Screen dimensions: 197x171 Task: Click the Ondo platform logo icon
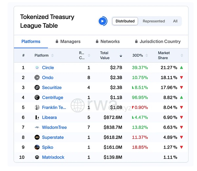(x=37, y=77)
